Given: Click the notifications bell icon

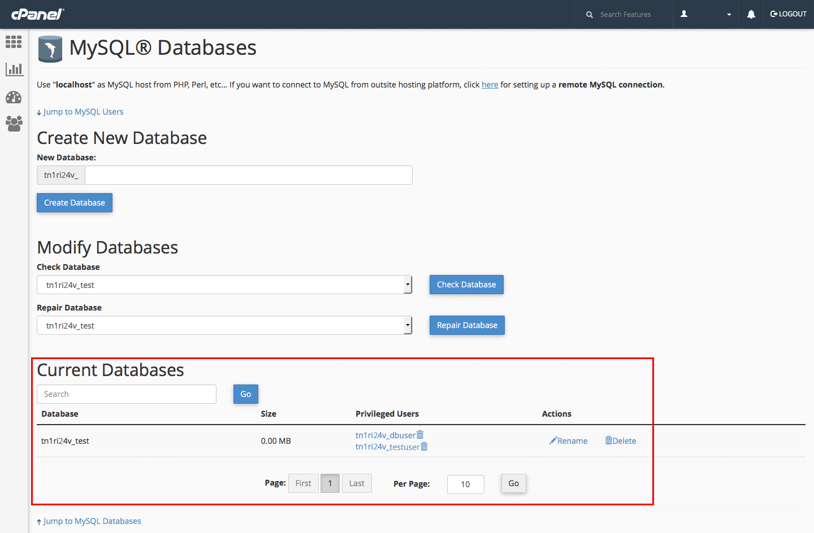Looking at the screenshot, I should tap(751, 15).
